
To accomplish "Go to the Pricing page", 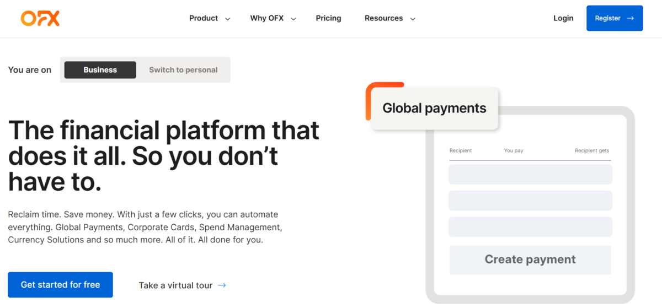I will point(329,18).
